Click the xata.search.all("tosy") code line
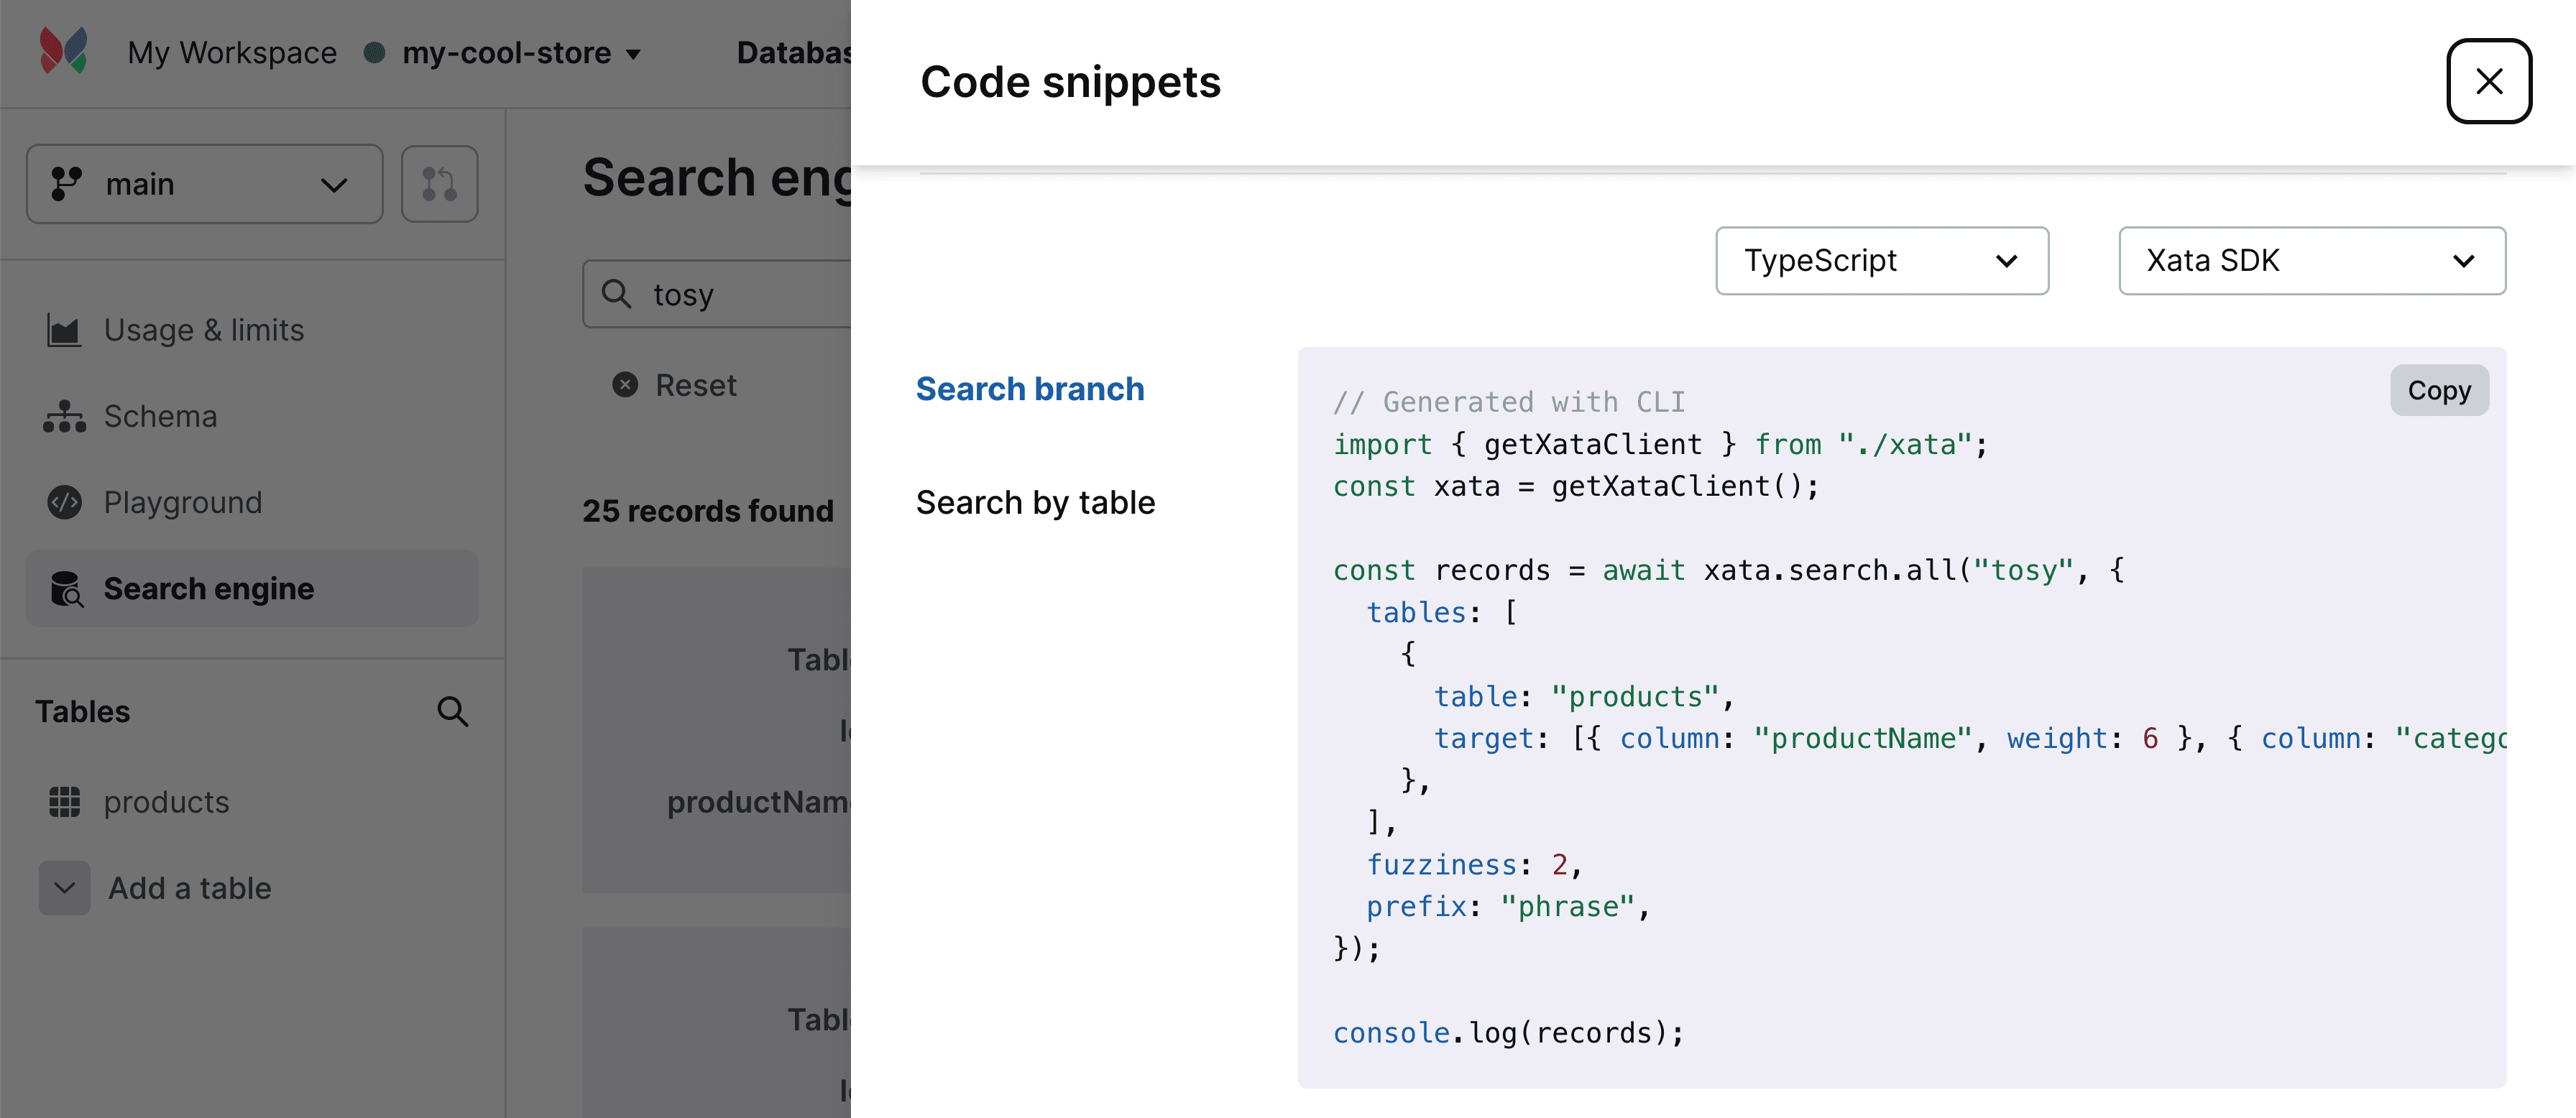 point(1729,570)
